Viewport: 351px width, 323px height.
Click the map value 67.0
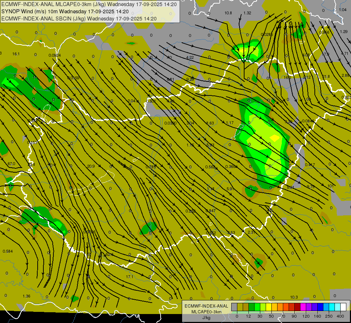11,164
